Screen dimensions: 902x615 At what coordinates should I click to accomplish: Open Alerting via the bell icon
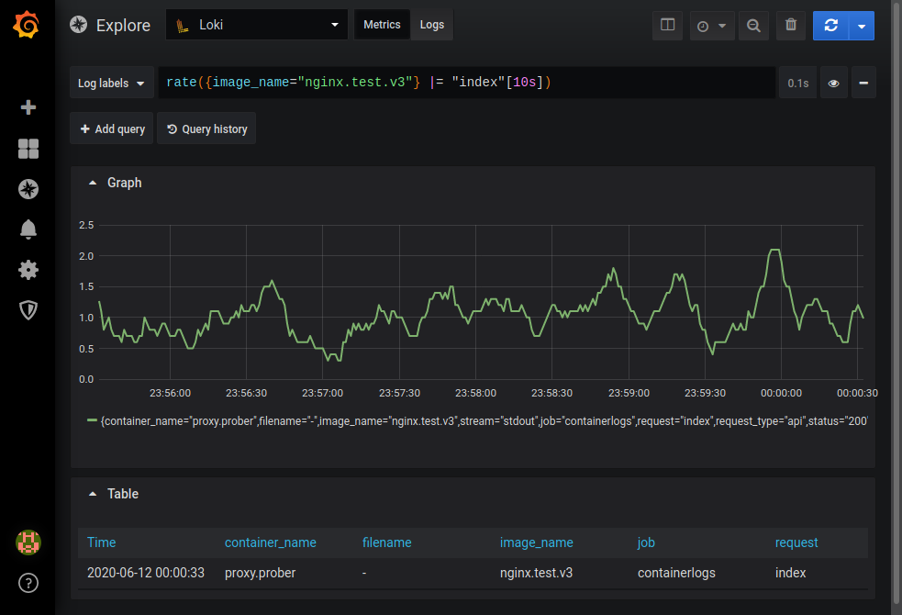pos(28,229)
